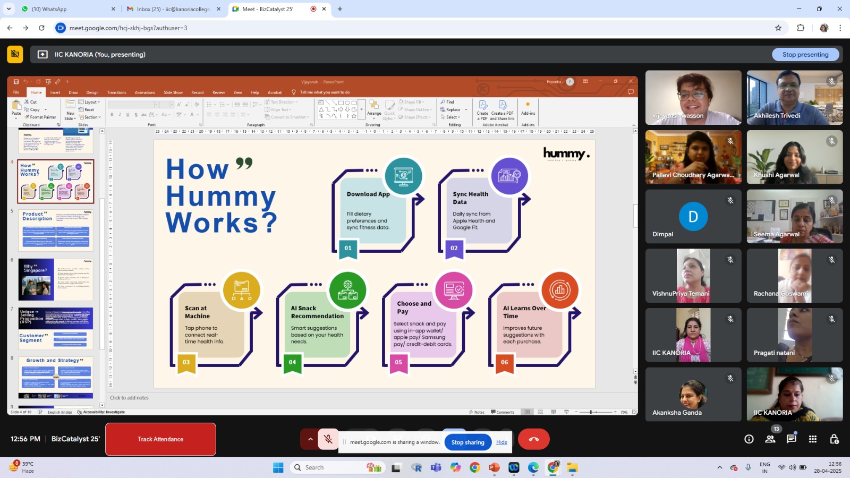Select Why Singapore slide 6 thumbnail
Viewport: 850px width, 478px height.
pos(56,280)
